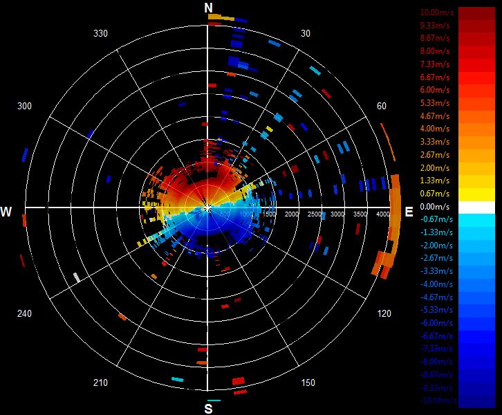502x415 pixels.
Task: Click the -2.67m/s legend label
Action: pos(436,258)
